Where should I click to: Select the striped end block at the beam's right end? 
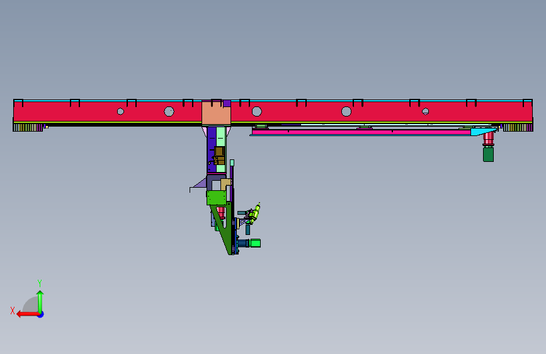point(518,127)
